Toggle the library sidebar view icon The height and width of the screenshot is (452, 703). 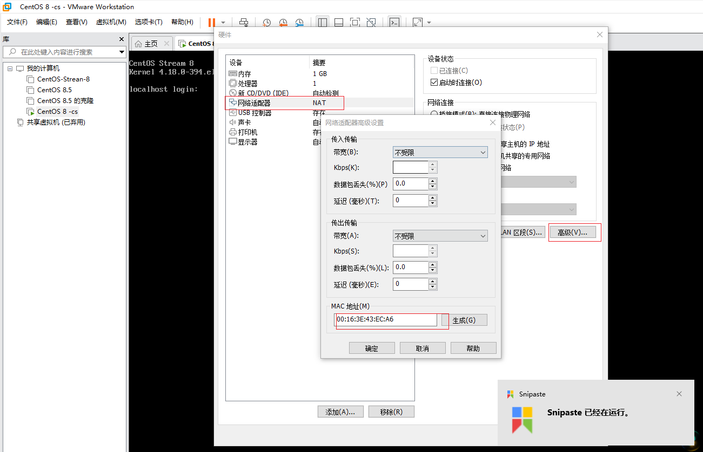323,22
